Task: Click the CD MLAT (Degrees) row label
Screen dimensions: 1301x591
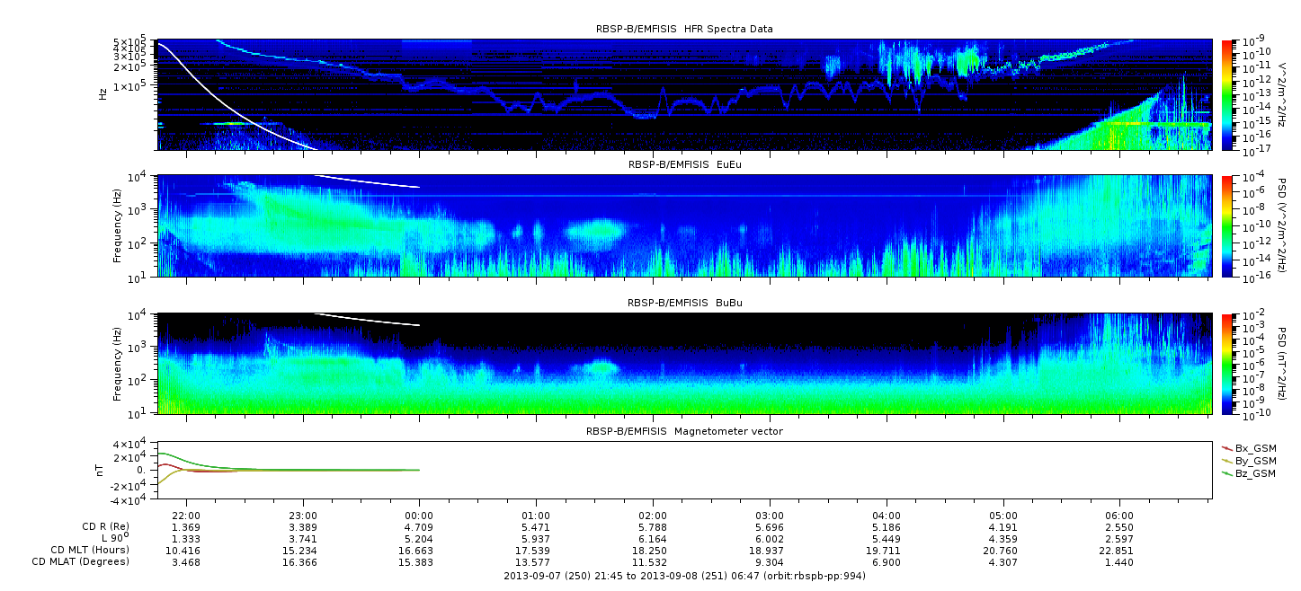Action: [x=81, y=561]
